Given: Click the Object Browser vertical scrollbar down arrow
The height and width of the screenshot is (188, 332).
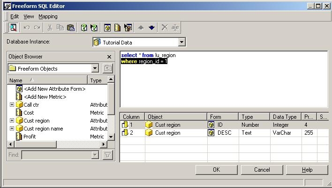Looking at the screenshot, I should pyautogui.click(x=111, y=137).
